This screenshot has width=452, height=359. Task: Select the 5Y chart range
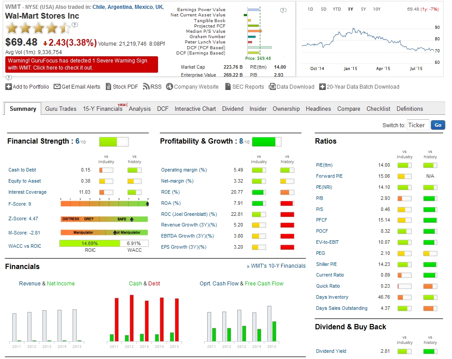(363, 9)
